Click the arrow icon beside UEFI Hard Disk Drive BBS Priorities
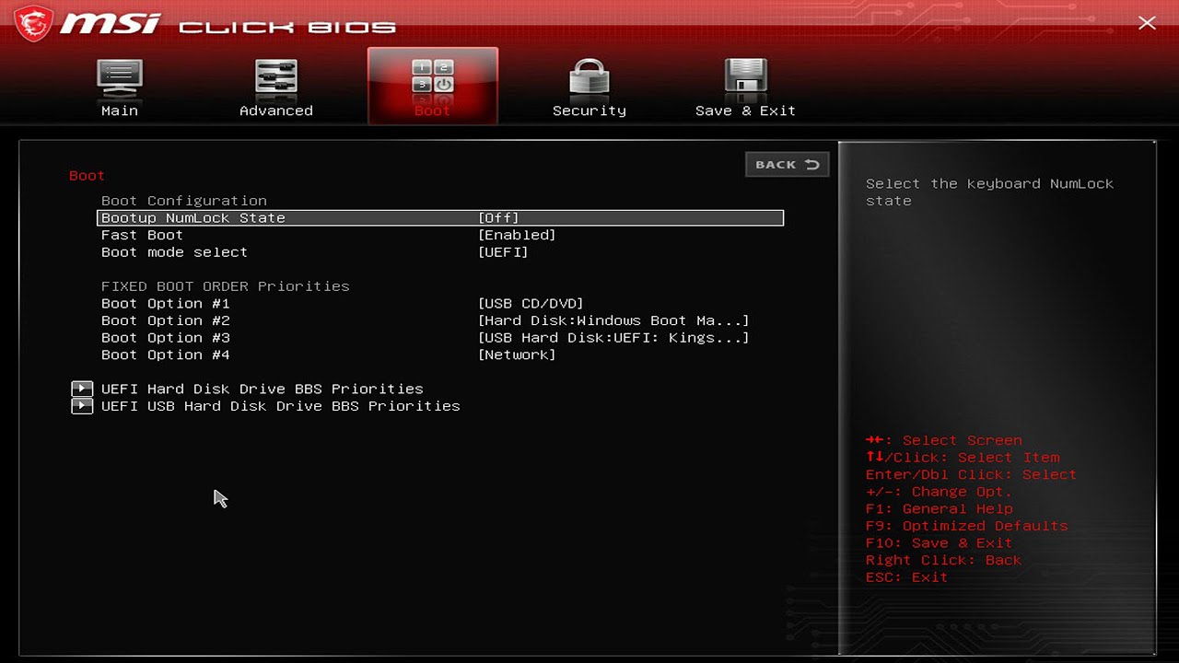 tap(82, 389)
